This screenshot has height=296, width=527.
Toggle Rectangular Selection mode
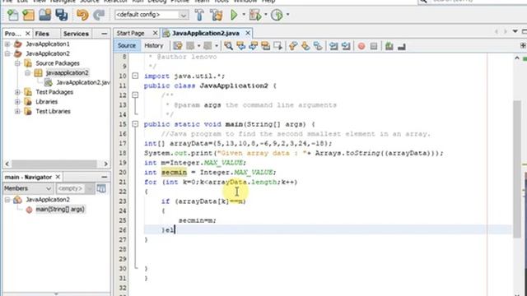pyautogui.click(x=278, y=46)
